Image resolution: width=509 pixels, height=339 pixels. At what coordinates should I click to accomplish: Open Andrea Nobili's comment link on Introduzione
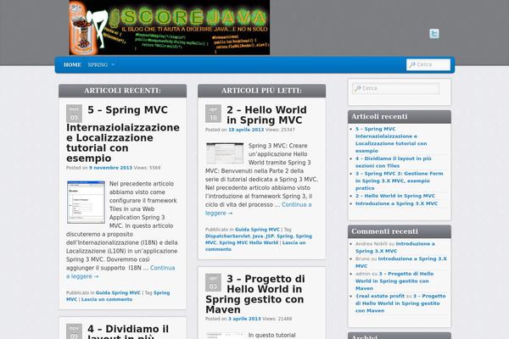point(395,247)
